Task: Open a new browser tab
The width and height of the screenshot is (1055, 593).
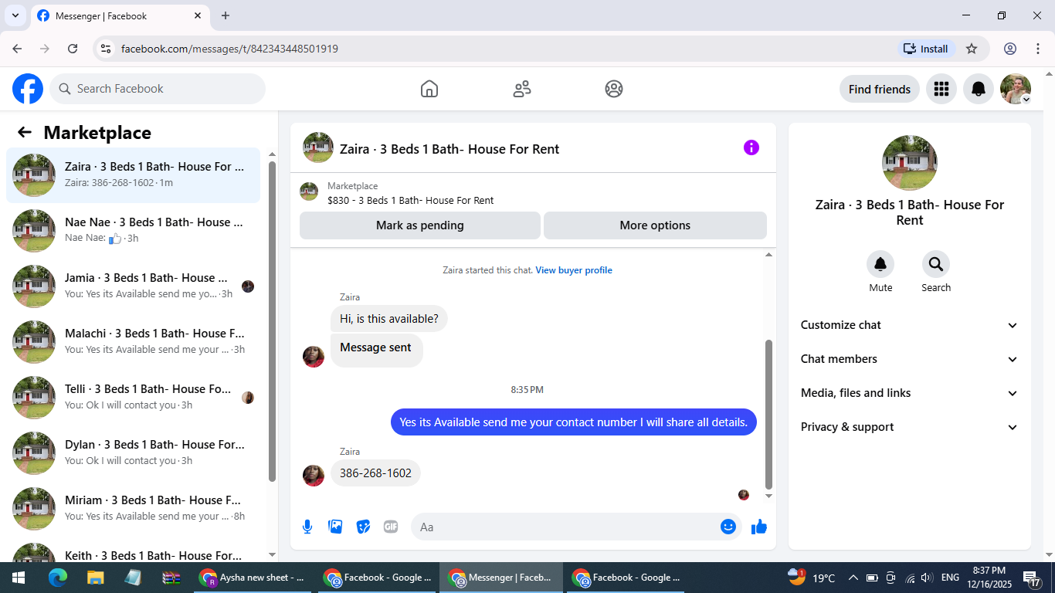Action: 226,15
